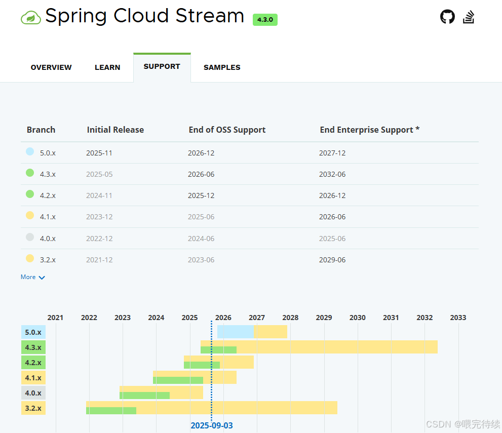Click the 2024-06 OSS support end date
This screenshot has height=433, width=502.
(x=201, y=239)
